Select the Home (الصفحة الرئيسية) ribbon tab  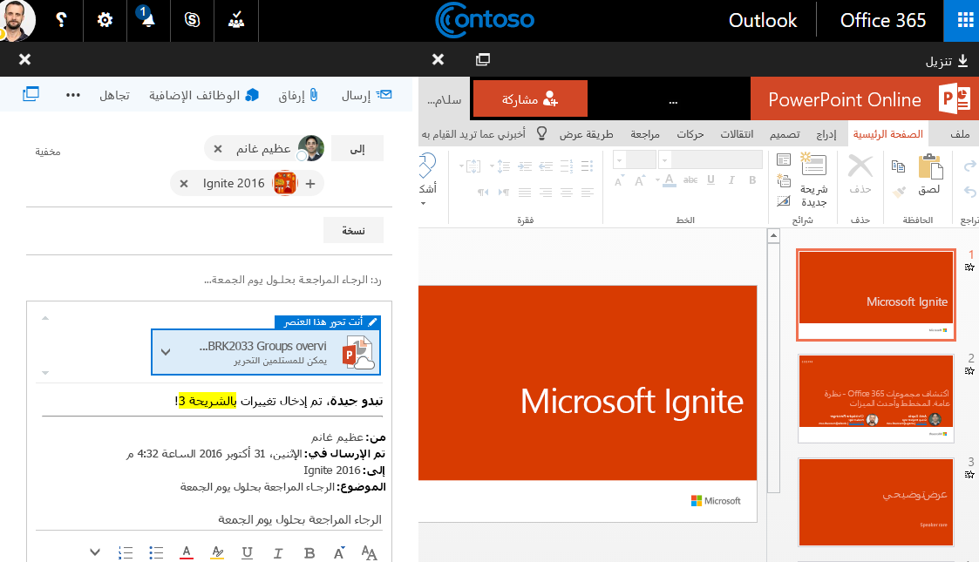coord(887,133)
